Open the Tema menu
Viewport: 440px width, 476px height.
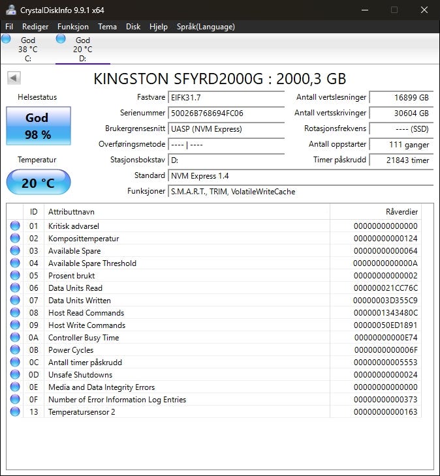click(x=107, y=27)
